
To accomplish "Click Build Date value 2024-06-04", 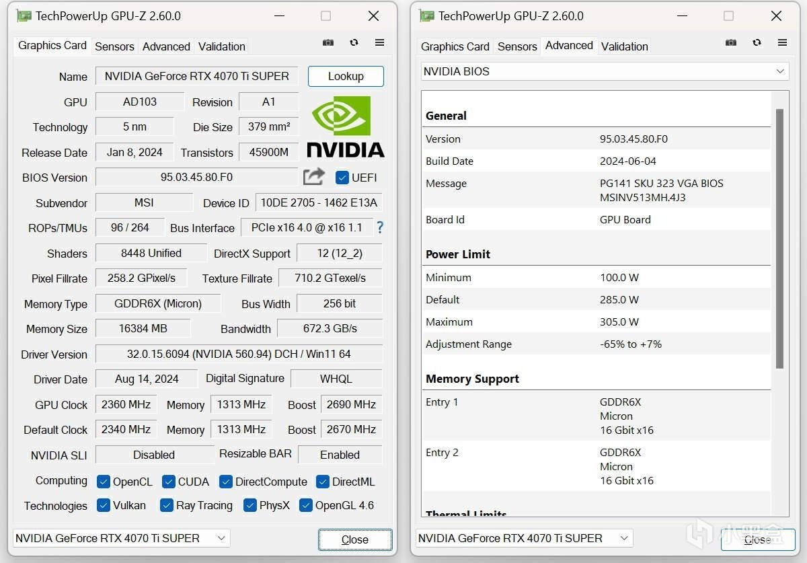I will (x=628, y=161).
